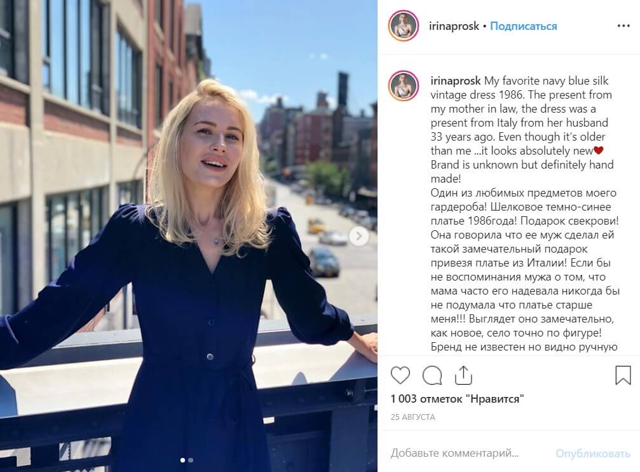The width and height of the screenshot is (640, 472).
Task: Save the post with the bookmark icon
Action: click(623, 375)
